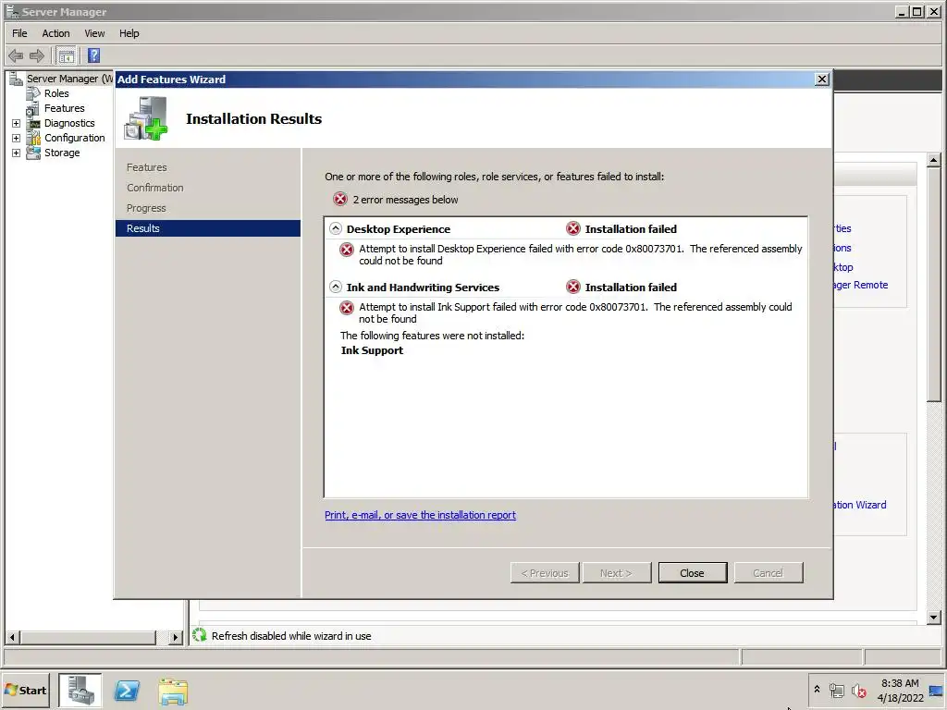Viewport: 947px width, 710px height.
Task: Click the 'ation Wizard' link behind wizard
Action: (860, 505)
